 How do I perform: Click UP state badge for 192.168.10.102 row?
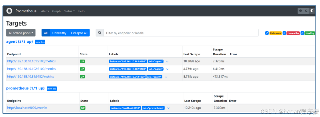(x=82, y=69)
